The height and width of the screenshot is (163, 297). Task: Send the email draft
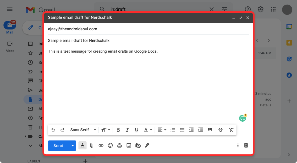pos(58,146)
